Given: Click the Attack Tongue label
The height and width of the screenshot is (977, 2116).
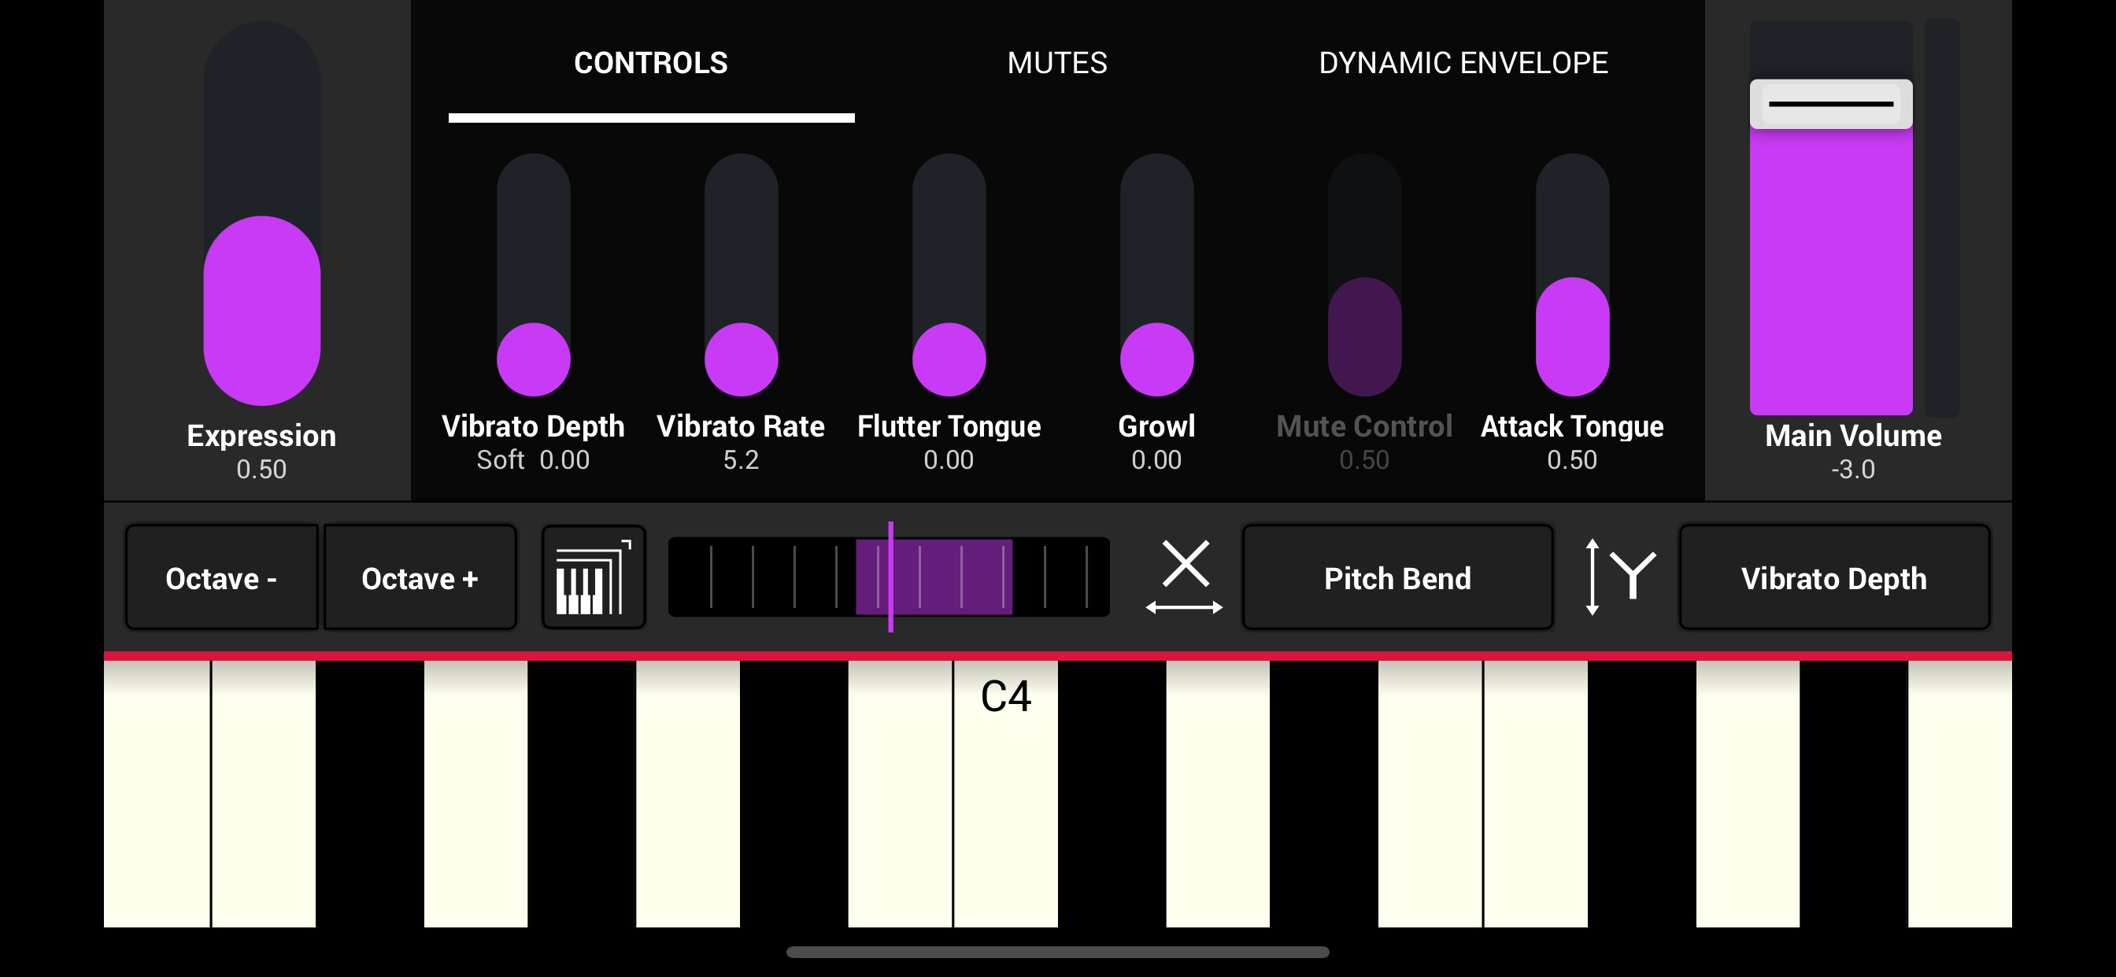Looking at the screenshot, I should (x=1572, y=426).
